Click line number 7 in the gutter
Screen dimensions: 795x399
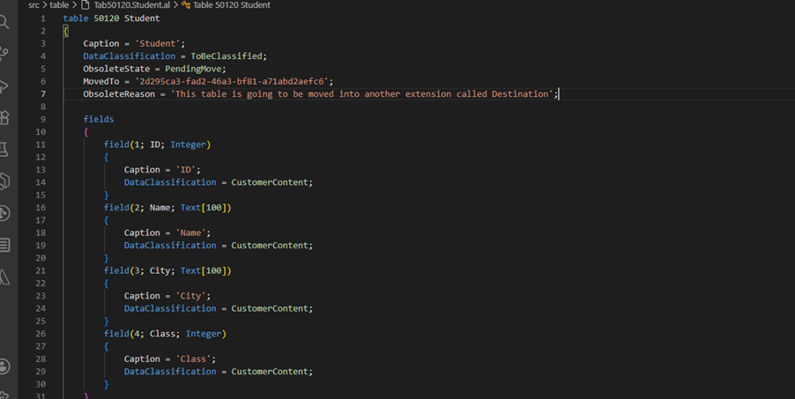[x=43, y=93]
